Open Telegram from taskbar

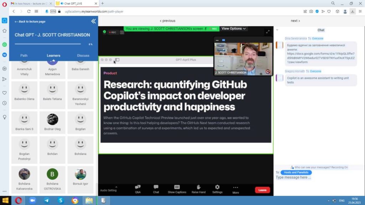click(47, 200)
